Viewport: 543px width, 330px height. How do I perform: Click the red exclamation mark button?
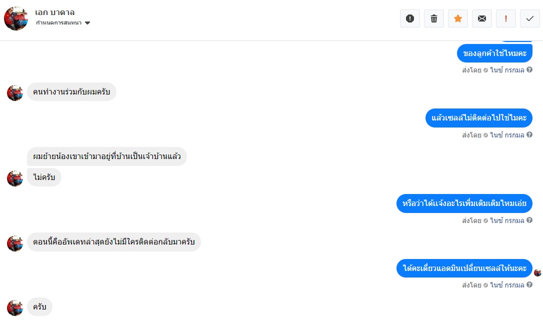(506, 18)
